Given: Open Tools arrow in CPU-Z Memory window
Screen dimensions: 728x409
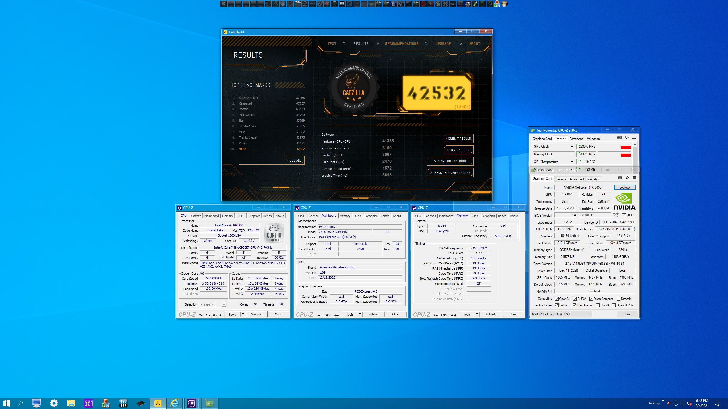Looking at the screenshot, I should click(x=477, y=314).
